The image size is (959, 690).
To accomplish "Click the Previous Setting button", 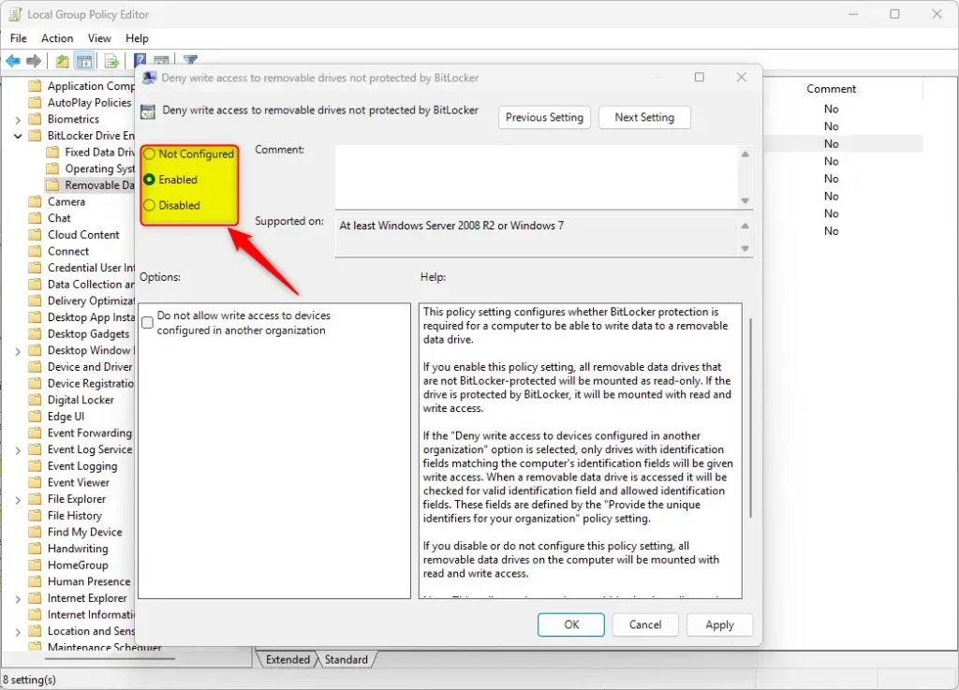I will point(544,117).
